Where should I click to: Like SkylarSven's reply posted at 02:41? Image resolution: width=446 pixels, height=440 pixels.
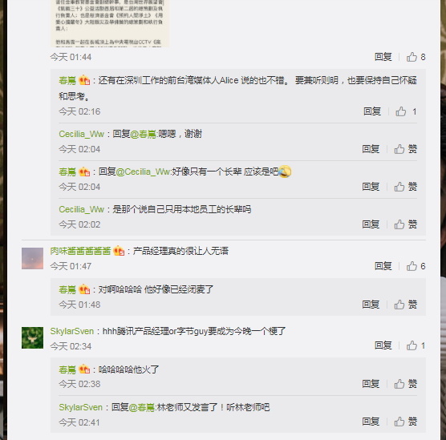pos(405,422)
